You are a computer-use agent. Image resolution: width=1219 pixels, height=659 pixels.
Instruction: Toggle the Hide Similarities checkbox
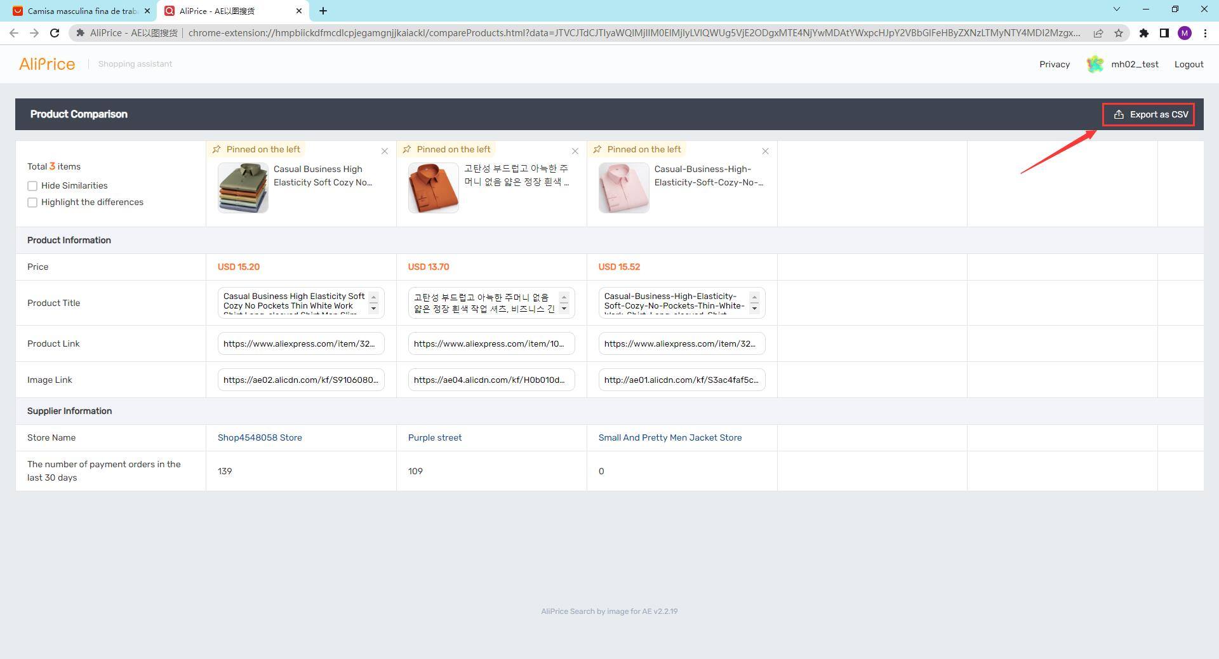click(32, 186)
